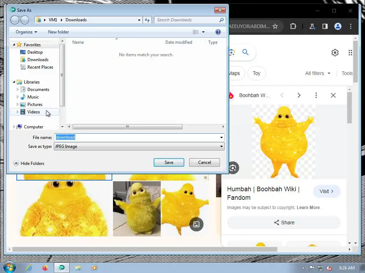
Task: Open the plush Boohbah toy thumbnail
Action: (x=137, y=209)
